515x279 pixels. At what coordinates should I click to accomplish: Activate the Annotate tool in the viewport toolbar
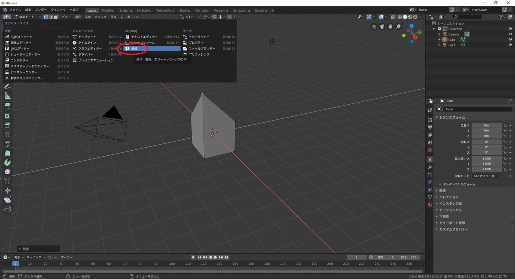7,86
